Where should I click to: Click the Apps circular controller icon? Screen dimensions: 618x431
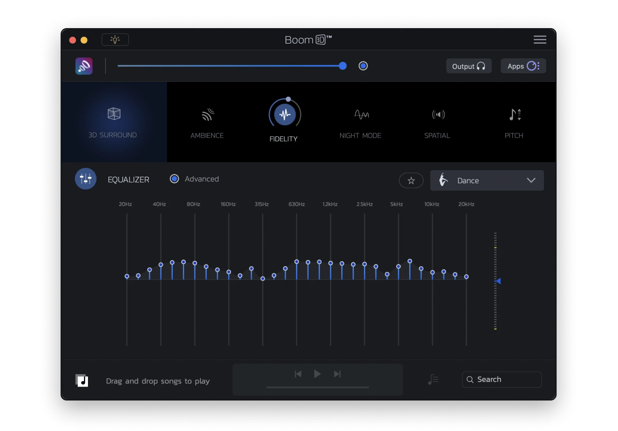533,66
